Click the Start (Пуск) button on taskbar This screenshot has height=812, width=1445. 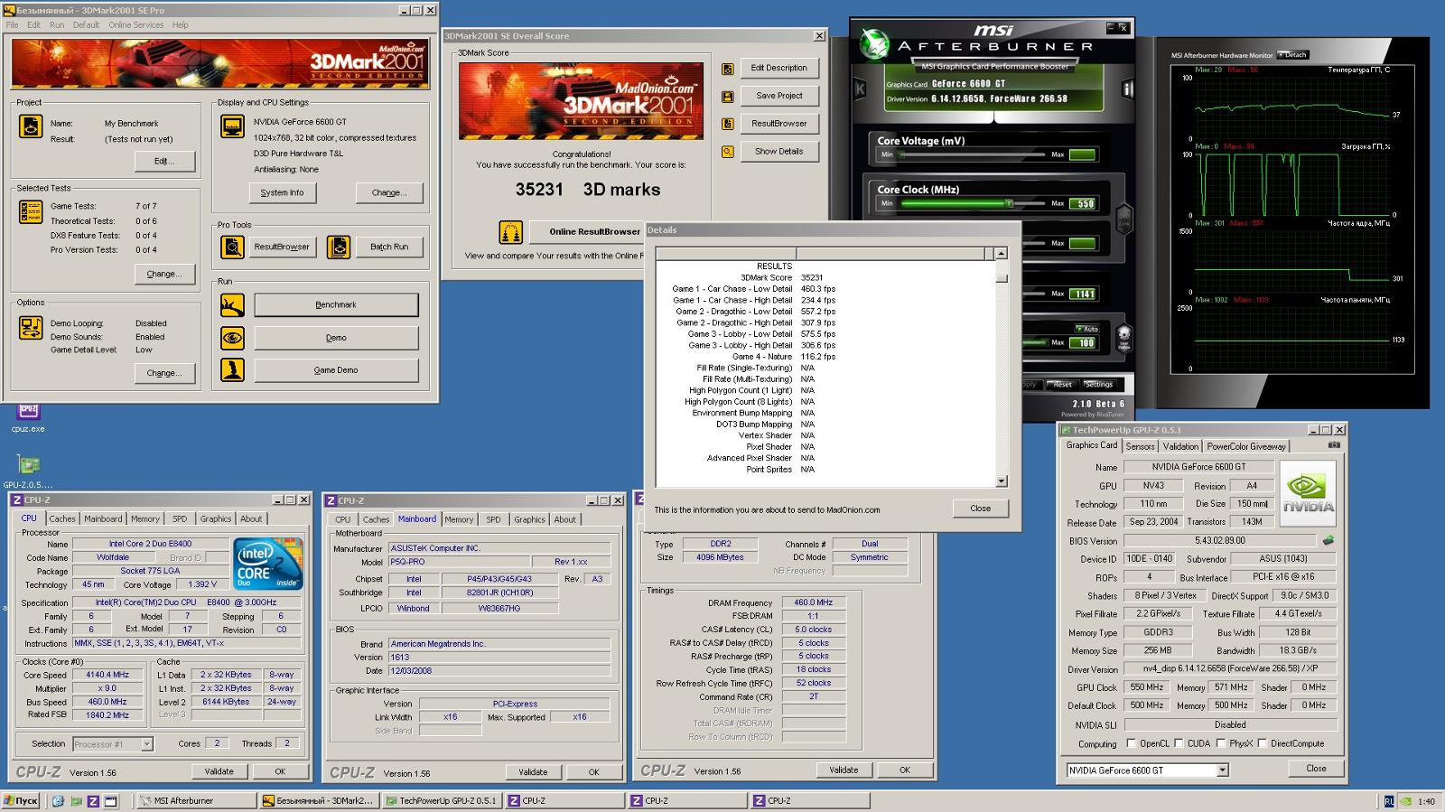pyautogui.click(x=21, y=801)
